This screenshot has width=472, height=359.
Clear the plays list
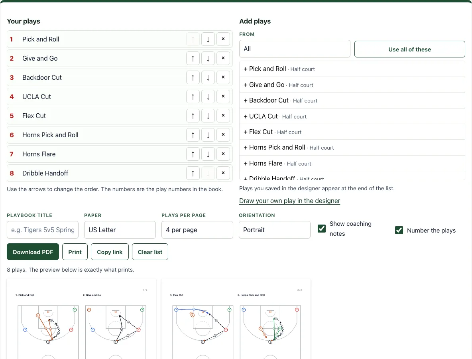tap(150, 252)
